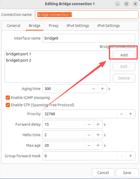Uncheck Enable STP (Spanning Tree Protocol)

8,105
